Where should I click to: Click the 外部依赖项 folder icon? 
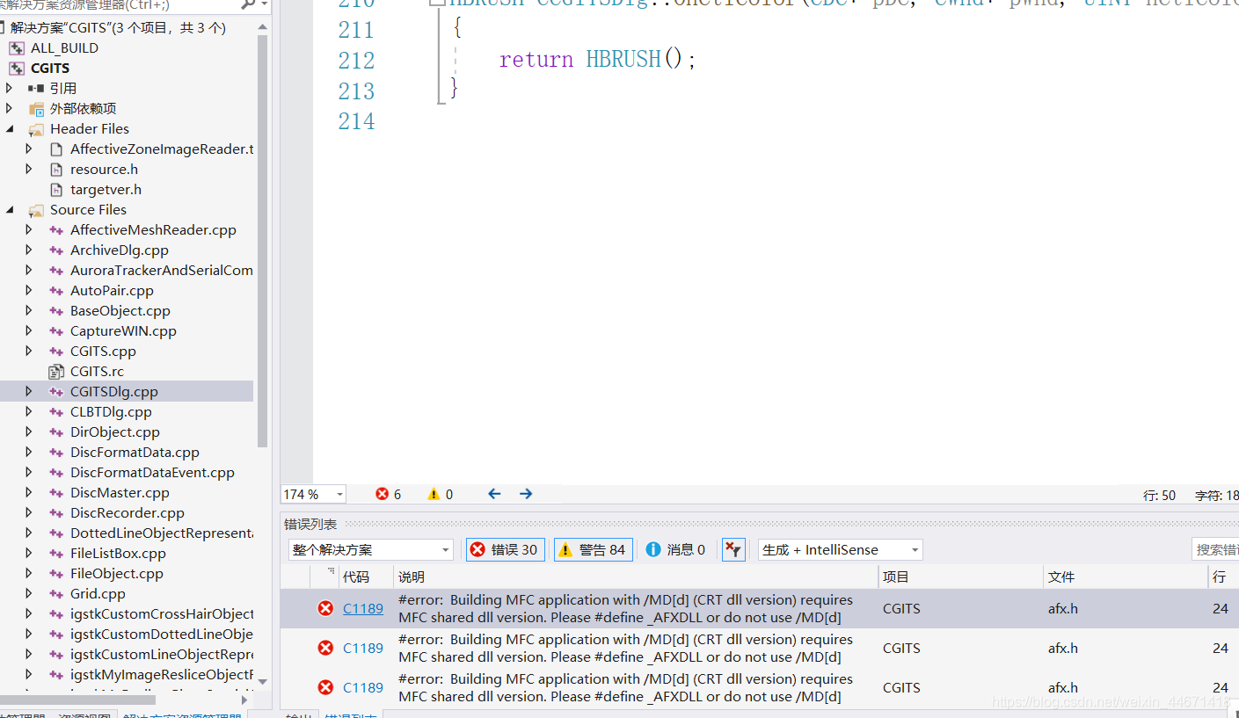click(x=36, y=108)
